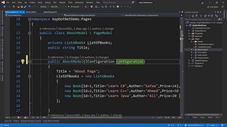The image size is (227, 127).
Task: Toggle Preview Selected Items in Solution Explorer
Action: pyautogui.click(x=216, y=16)
